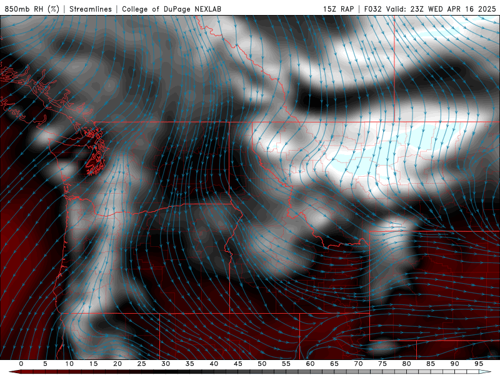Click 'Valid: 23Z WED APR 16 2025' text
The width and height of the screenshot is (500, 375).
pos(441,9)
